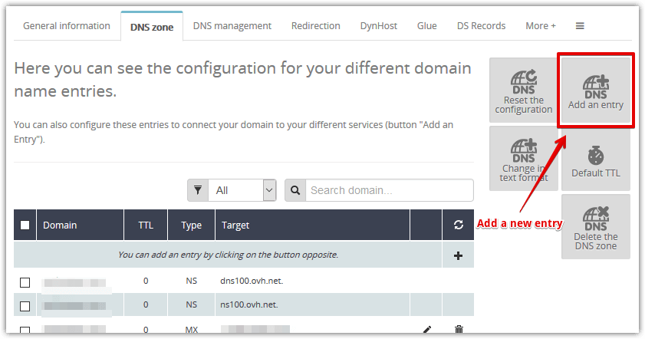This screenshot has width=645, height=339.
Task: Expand the More + tab menu
Action: point(541,26)
